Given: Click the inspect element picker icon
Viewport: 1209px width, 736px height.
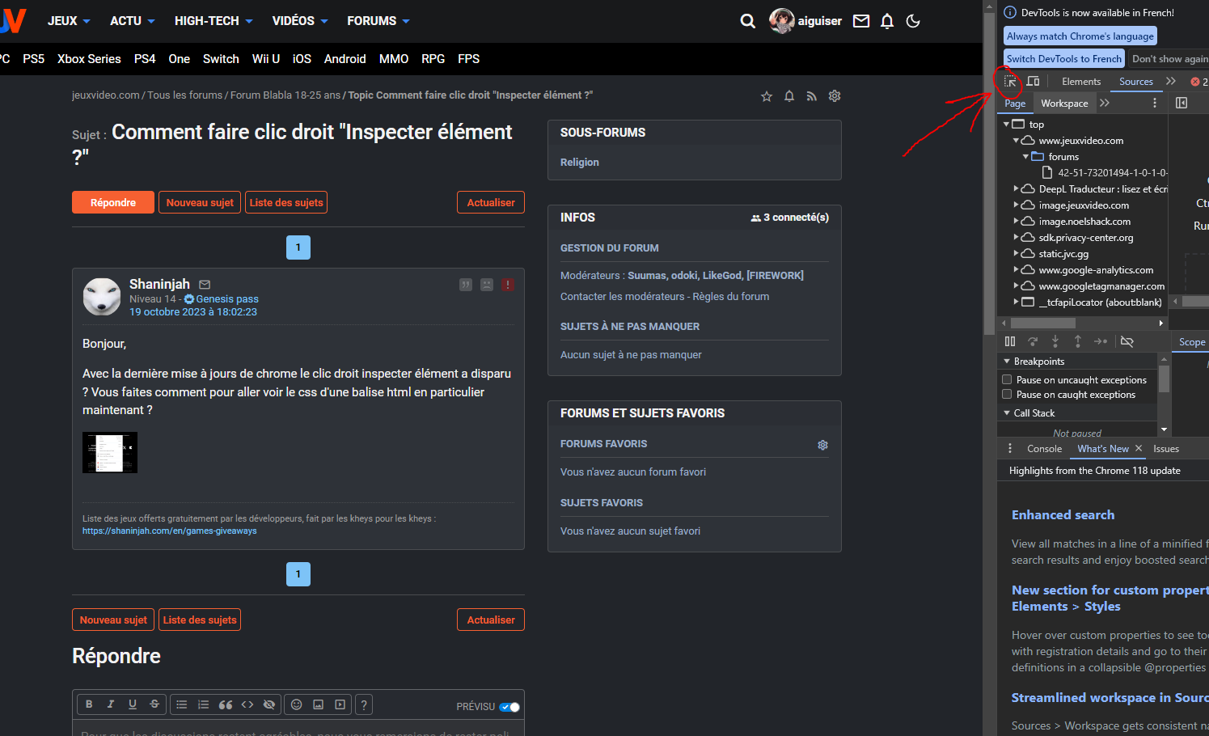Looking at the screenshot, I should tap(1010, 82).
